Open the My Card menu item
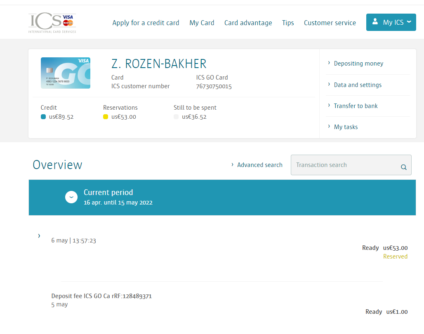Image resolution: width=424 pixels, height=334 pixels. [202, 23]
